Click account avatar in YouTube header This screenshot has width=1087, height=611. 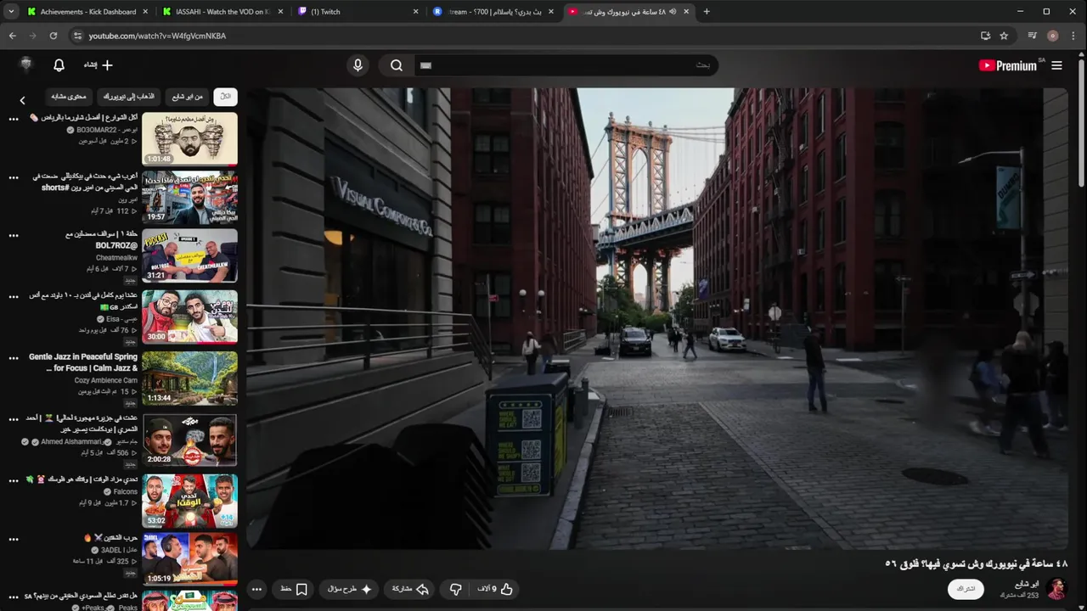pos(25,65)
